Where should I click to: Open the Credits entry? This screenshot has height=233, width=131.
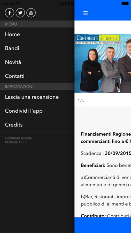(x=37, y=125)
